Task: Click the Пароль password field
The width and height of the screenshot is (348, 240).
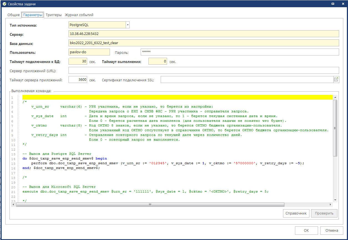Action: pyautogui.click(x=239, y=52)
